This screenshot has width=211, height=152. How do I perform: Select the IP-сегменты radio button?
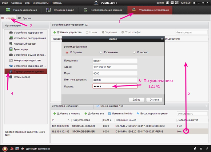(x=101, y=52)
